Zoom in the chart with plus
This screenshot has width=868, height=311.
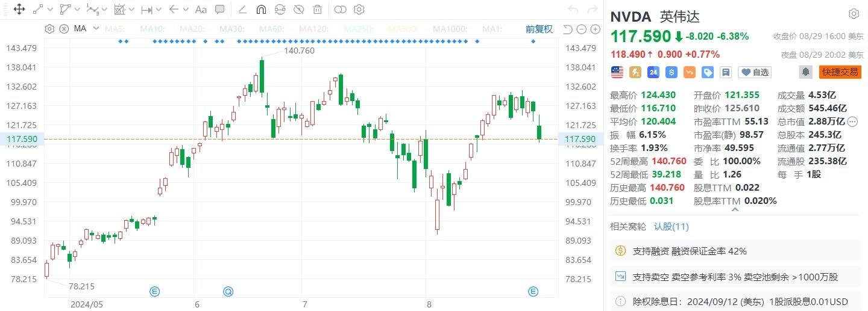[596, 29]
